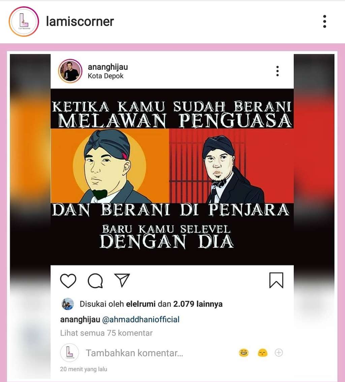The width and height of the screenshot is (345, 382).
Task: Open the lamiscorner profile picture
Action: pos(24,22)
